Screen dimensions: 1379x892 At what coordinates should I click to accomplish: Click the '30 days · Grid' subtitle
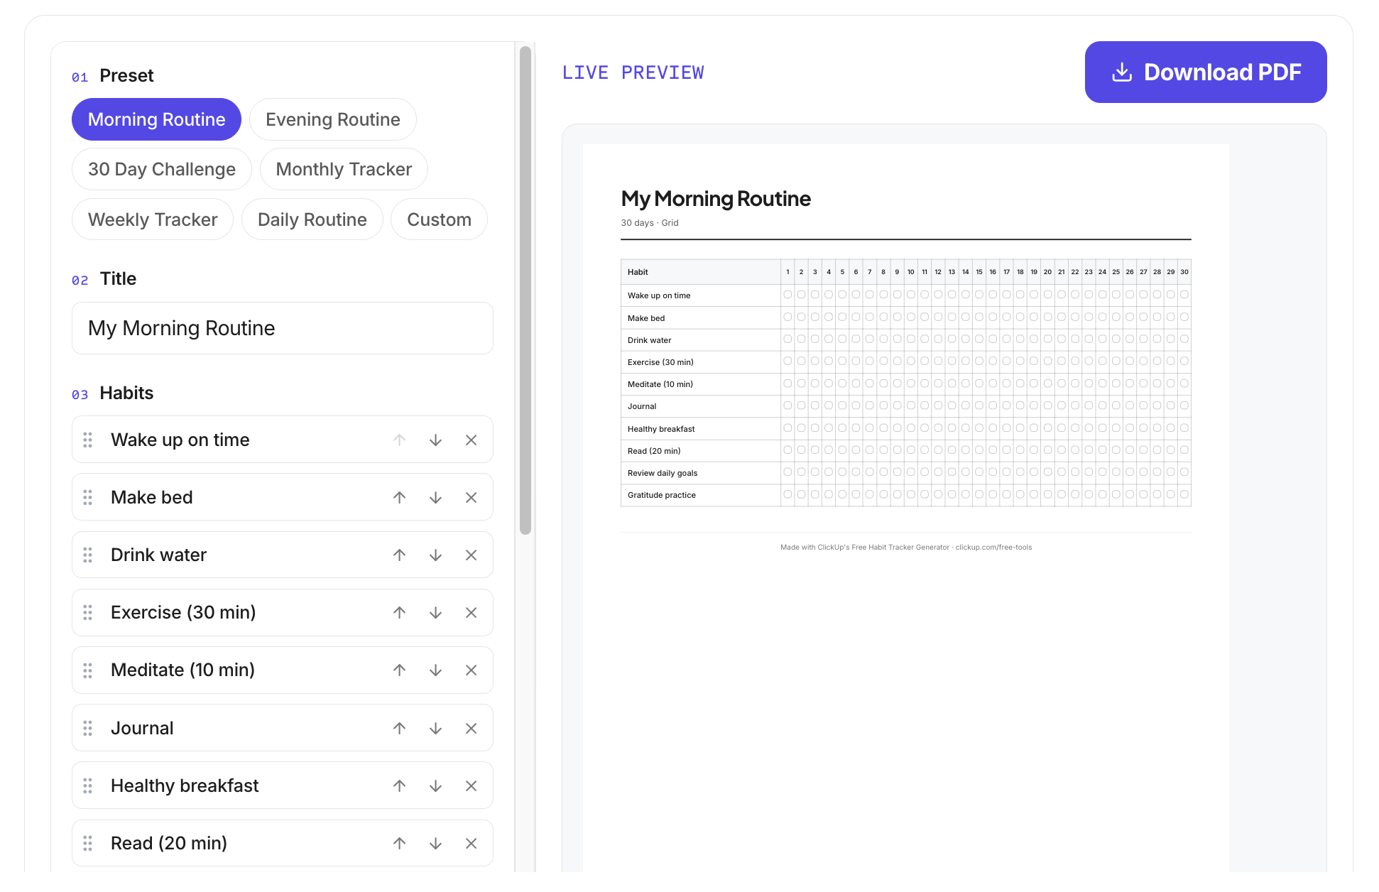pos(650,223)
